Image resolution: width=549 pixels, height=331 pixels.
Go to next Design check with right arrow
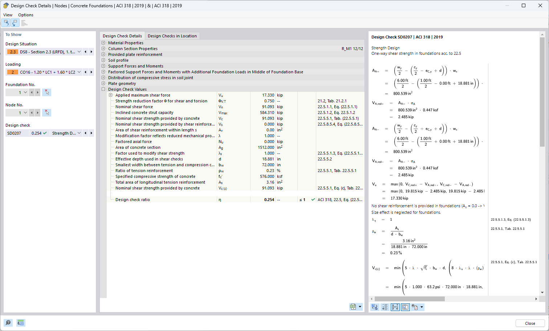91,133
